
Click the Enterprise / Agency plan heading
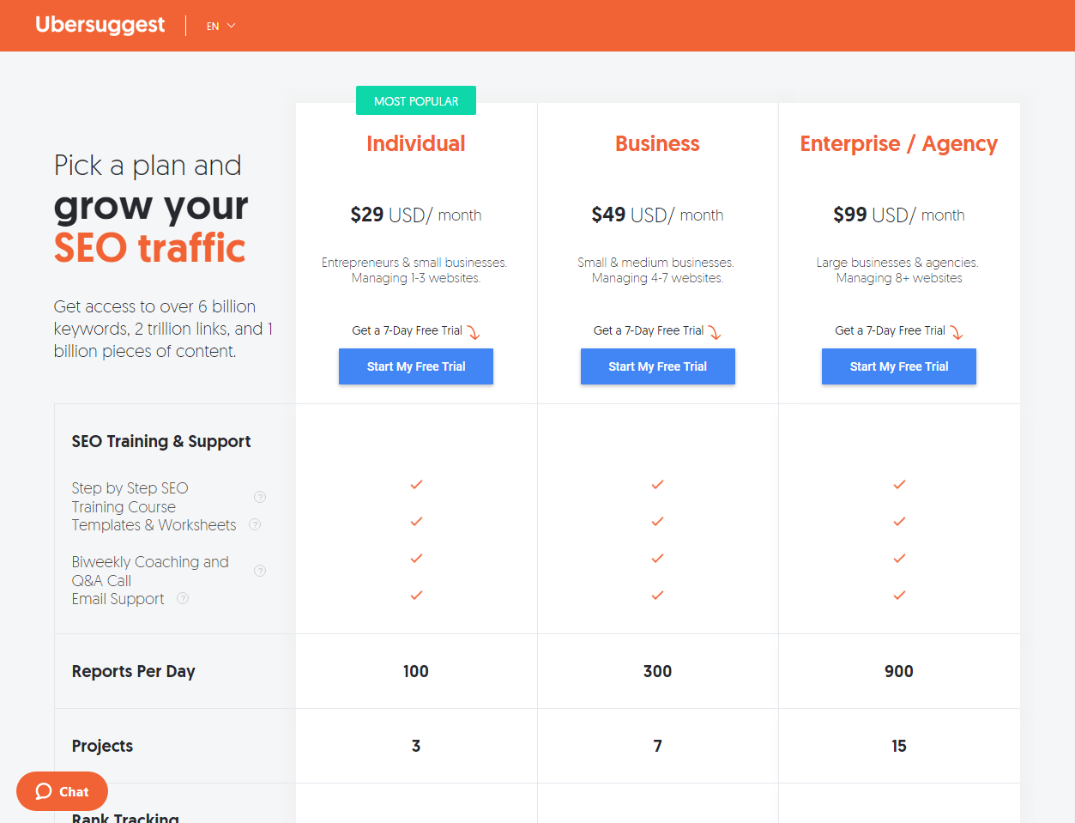tap(899, 144)
